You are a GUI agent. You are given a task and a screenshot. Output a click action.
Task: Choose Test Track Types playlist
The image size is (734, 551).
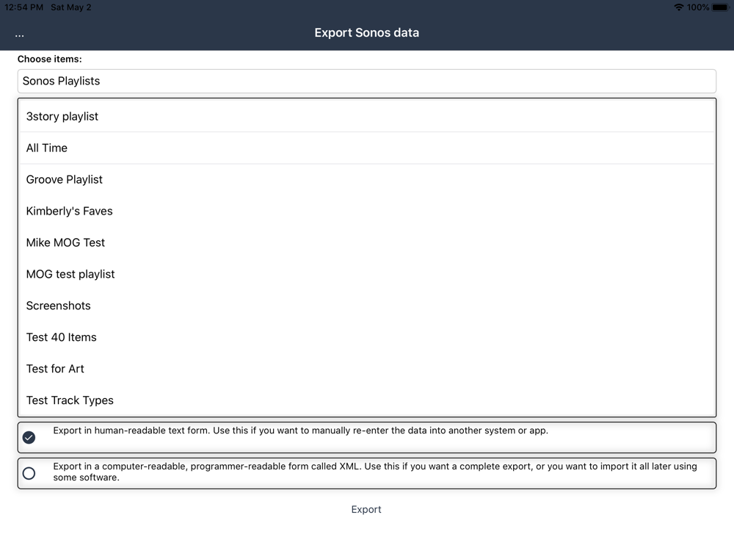coord(366,400)
